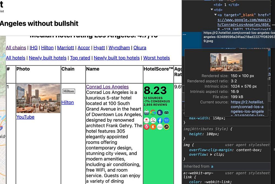Click the image preview thumbnail in DevTools
Image resolution: width=275 pixels, height=184 pixels.
tap(226, 62)
